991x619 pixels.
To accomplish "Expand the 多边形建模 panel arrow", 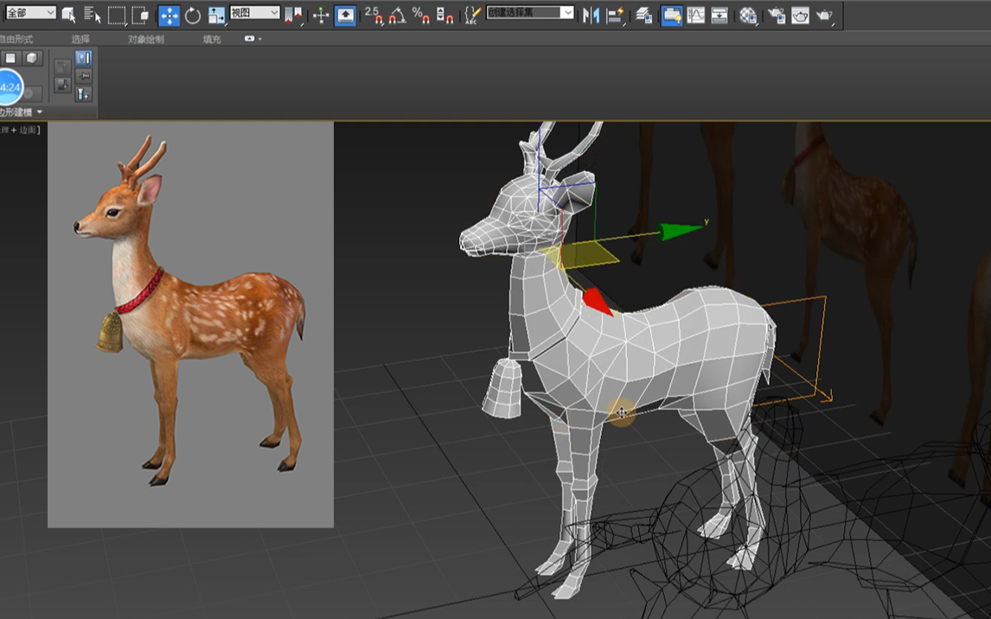I will pos(40,112).
